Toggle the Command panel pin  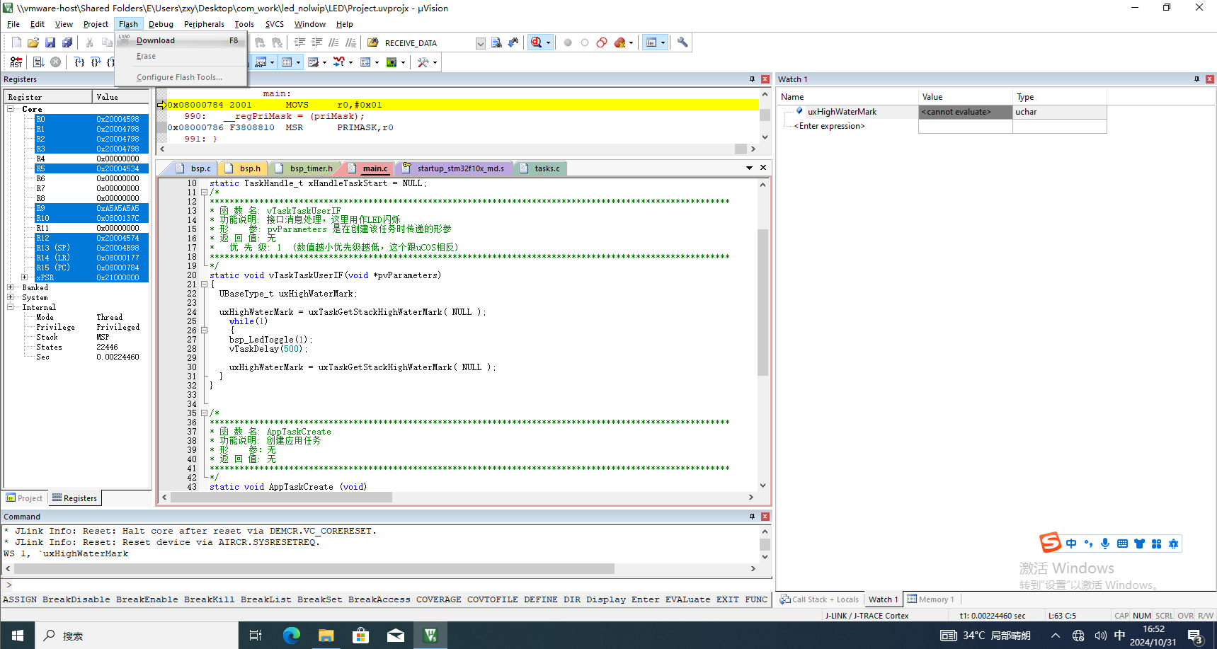[752, 517]
